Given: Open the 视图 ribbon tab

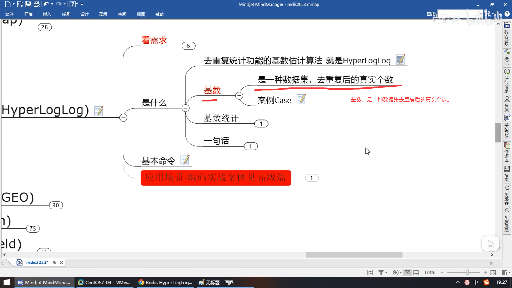Looking at the screenshot, I should coord(141,14).
